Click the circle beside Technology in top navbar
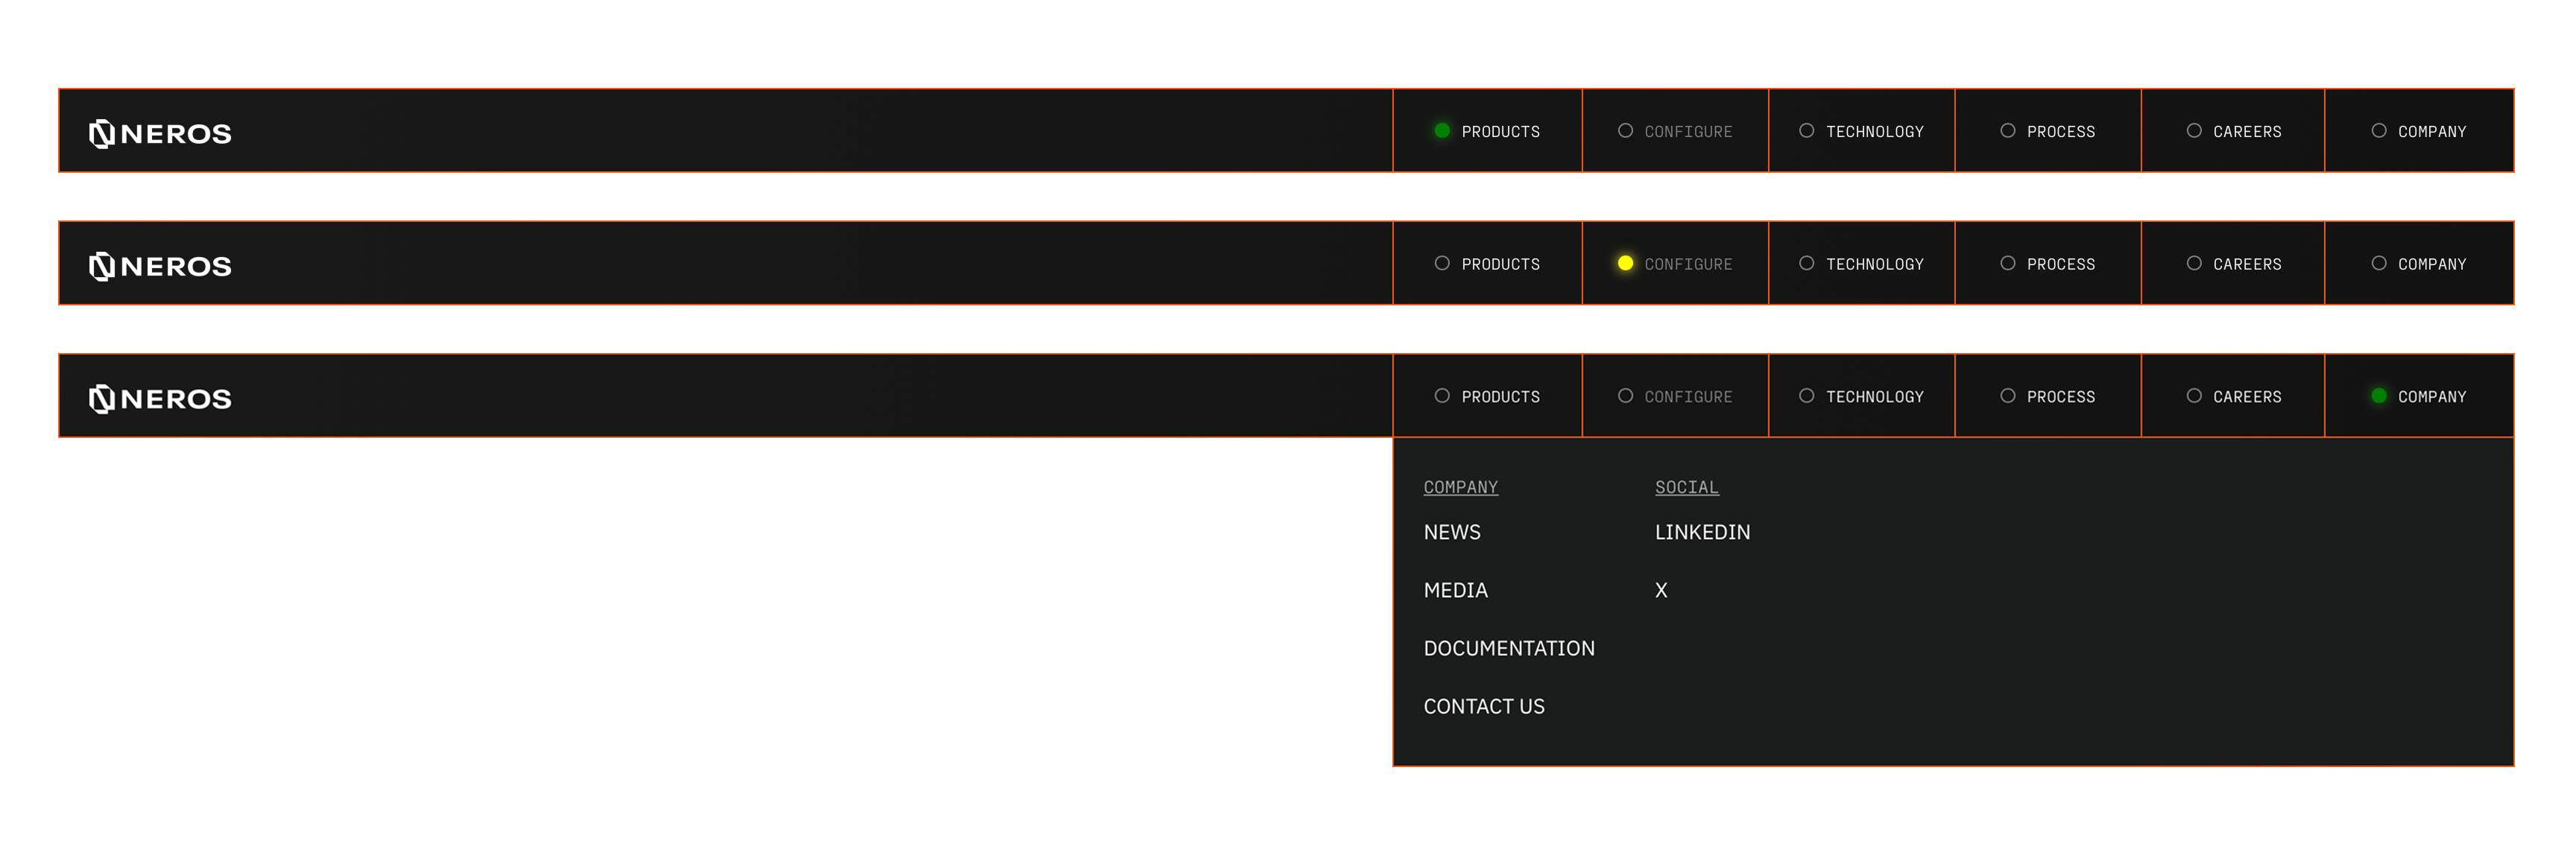This screenshot has width=2576, height=855. (x=1806, y=131)
